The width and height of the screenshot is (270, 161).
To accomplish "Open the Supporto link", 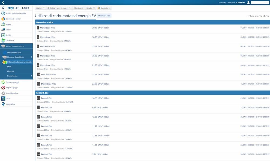I will pos(222,3).
